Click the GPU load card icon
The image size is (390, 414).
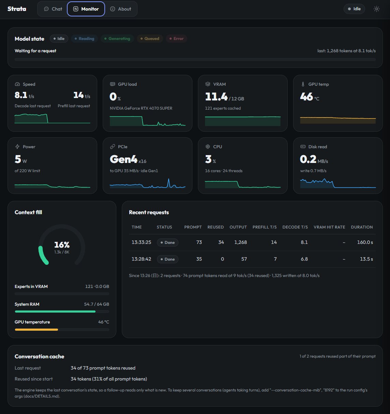tap(113, 84)
